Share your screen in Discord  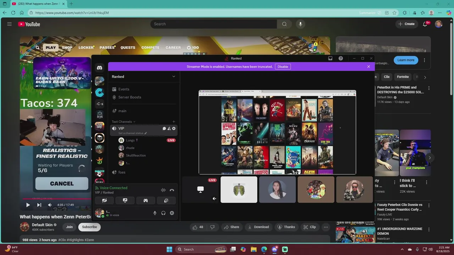pyautogui.click(x=125, y=200)
